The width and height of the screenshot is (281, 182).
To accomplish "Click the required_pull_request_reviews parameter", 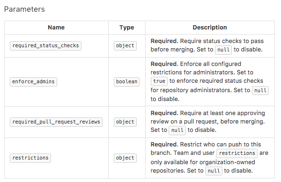I will click(56, 122).
